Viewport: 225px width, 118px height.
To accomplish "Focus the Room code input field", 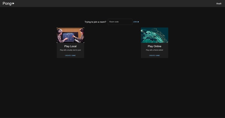I will 120,22.
